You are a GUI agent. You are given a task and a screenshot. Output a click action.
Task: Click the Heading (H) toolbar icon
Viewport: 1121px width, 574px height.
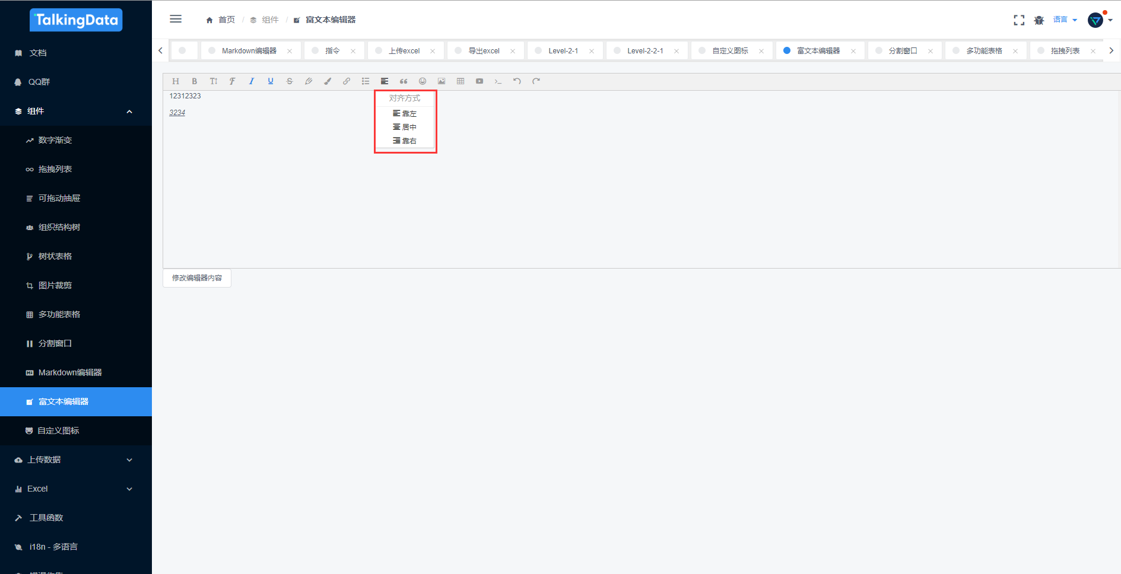coord(176,81)
